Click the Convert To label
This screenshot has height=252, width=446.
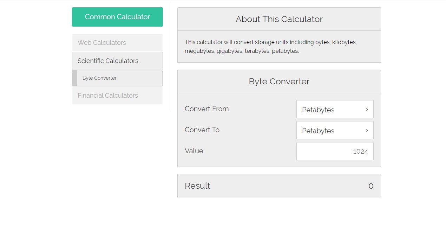click(202, 130)
